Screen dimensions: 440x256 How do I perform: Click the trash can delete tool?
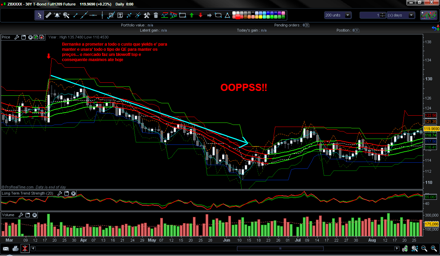(156, 15)
